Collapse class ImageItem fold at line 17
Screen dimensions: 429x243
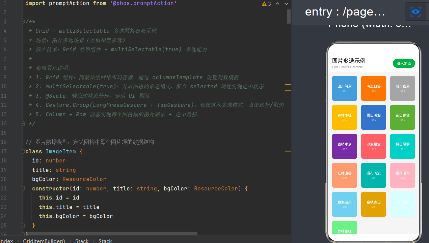pos(23,151)
